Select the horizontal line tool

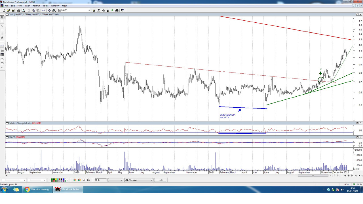(2, 30)
